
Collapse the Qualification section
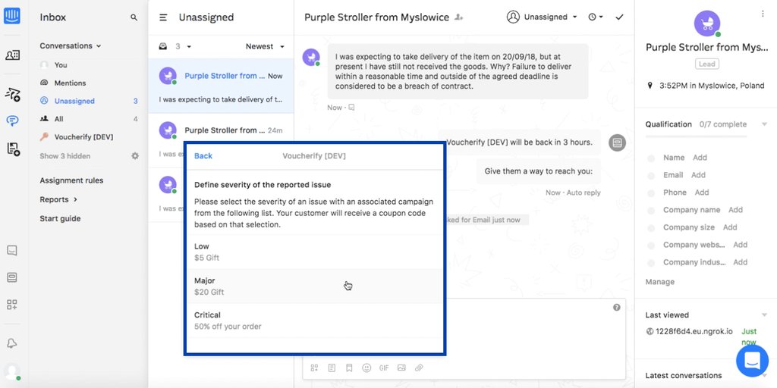764,124
